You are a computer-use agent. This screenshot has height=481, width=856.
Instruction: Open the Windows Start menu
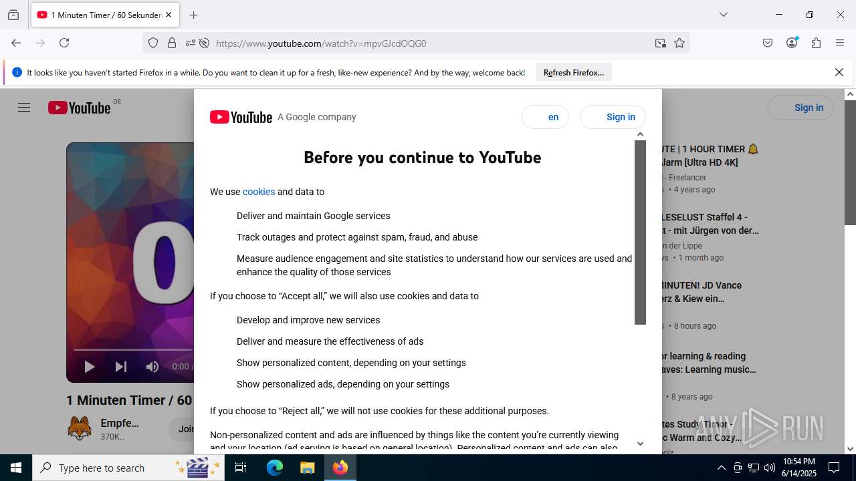(16, 468)
